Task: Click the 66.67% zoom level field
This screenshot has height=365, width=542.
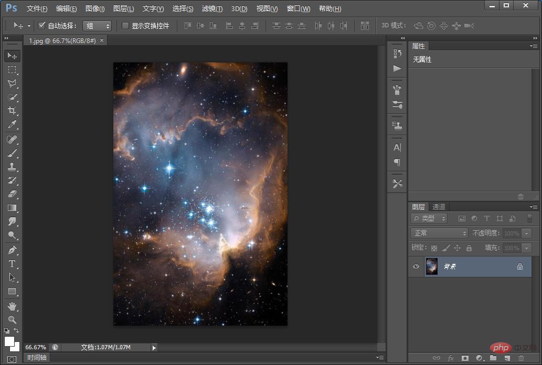Action: [x=36, y=347]
